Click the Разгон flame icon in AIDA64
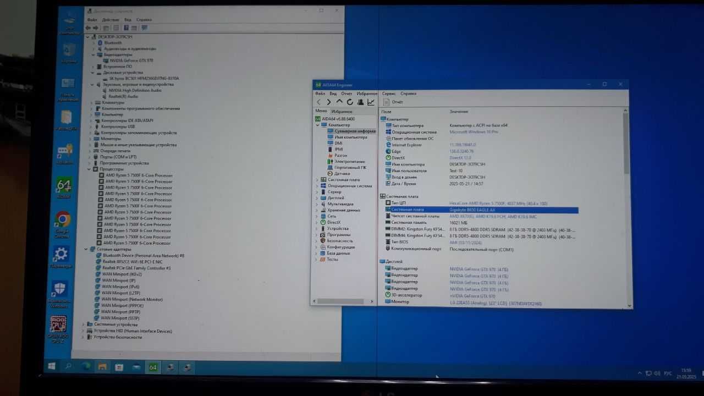 click(x=331, y=156)
